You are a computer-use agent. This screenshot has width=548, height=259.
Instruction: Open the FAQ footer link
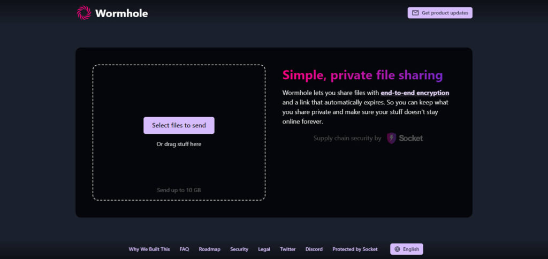click(184, 249)
